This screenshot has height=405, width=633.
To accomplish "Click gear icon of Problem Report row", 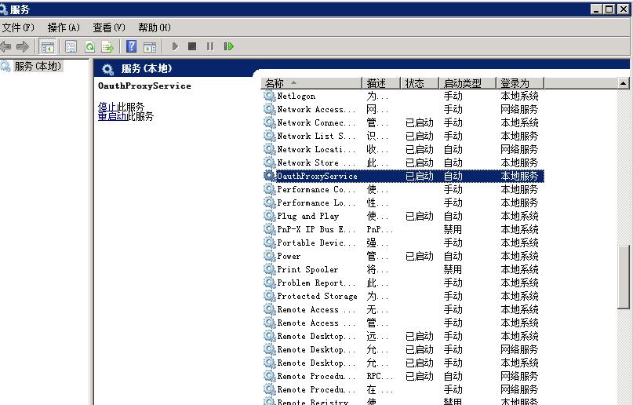I will (269, 283).
